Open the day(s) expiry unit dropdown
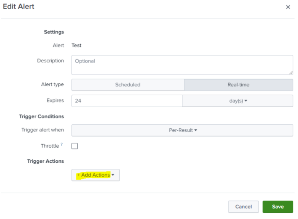 [237, 101]
